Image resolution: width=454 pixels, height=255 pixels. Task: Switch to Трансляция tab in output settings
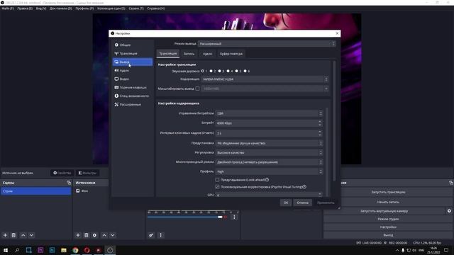168,54
